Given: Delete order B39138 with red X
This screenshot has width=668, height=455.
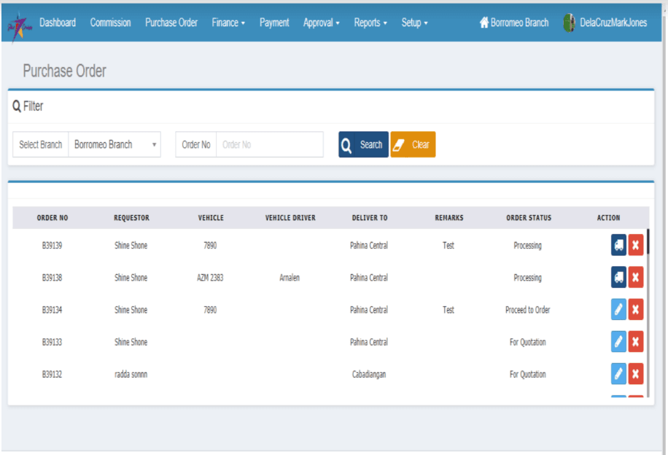Looking at the screenshot, I should tap(636, 277).
